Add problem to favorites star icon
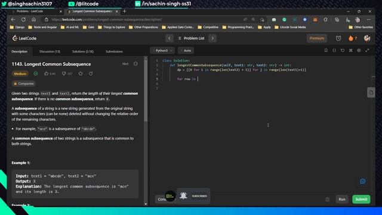This screenshot has height=215, width=382. pos(81,73)
